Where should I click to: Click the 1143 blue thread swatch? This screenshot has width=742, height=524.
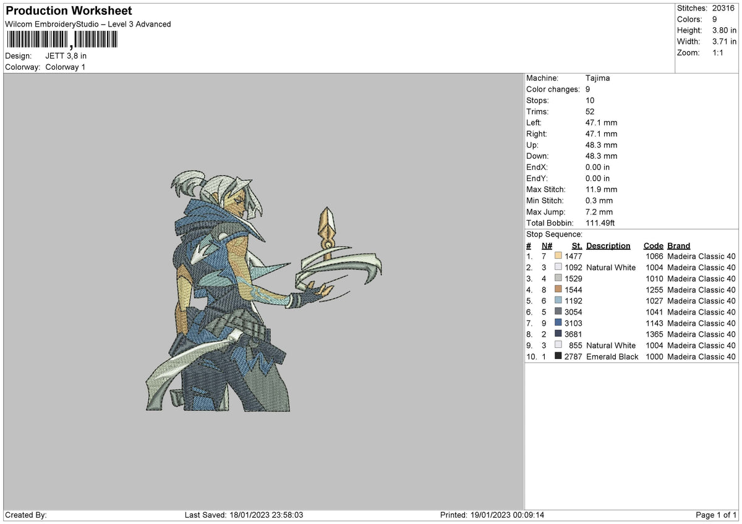click(558, 323)
